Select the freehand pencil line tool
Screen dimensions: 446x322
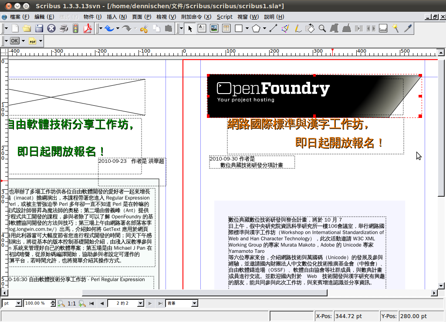click(x=297, y=28)
